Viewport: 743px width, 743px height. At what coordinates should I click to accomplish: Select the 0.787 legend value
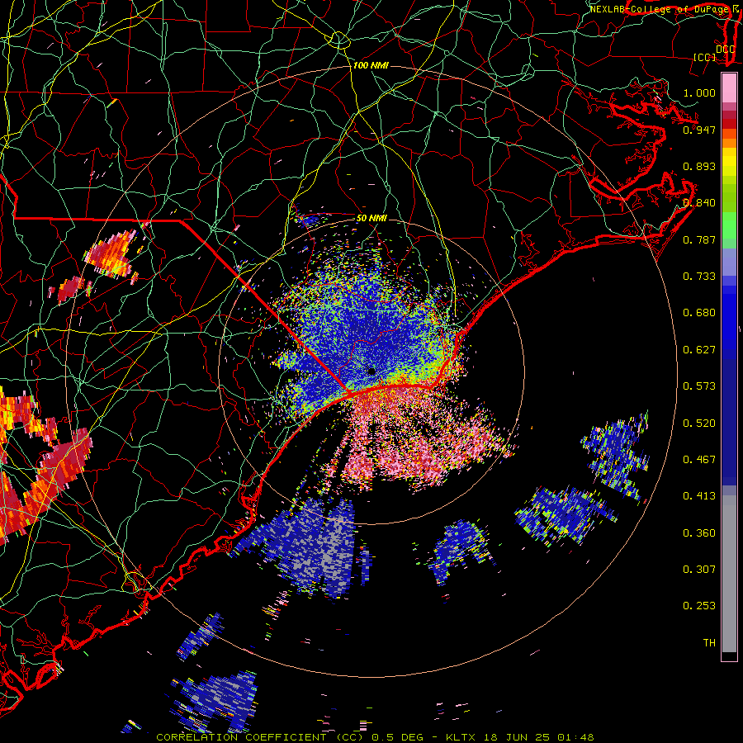click(x=699, y=239)
